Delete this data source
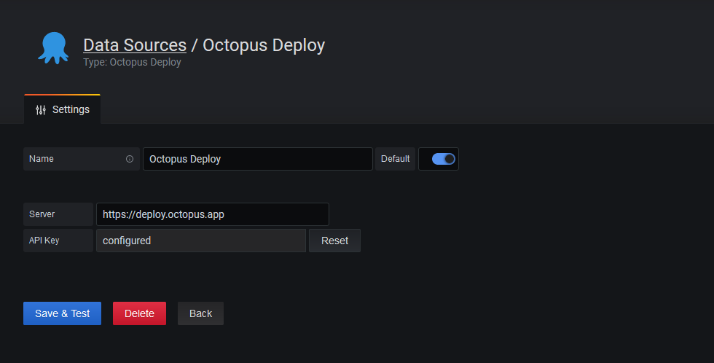Screen dimensions: 714x363 pyautogui.click(x=139, y=313)
